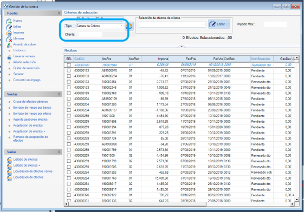Viewport: 304px width, 212px height.
Task: Collapse the Ventas panel section
Action: pyautogui.click(x=59, y=94)
